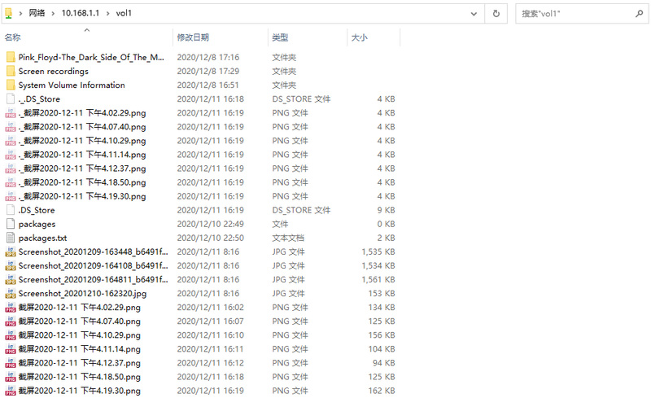
Task: Select the Pink_Floyd-The_Dark_Side folder
Action: (91, 57)
